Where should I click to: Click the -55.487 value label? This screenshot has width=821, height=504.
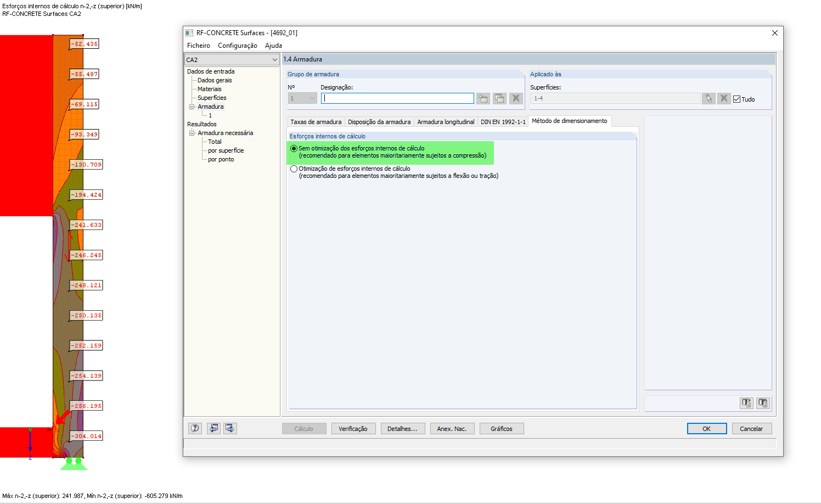pos(85,74)
